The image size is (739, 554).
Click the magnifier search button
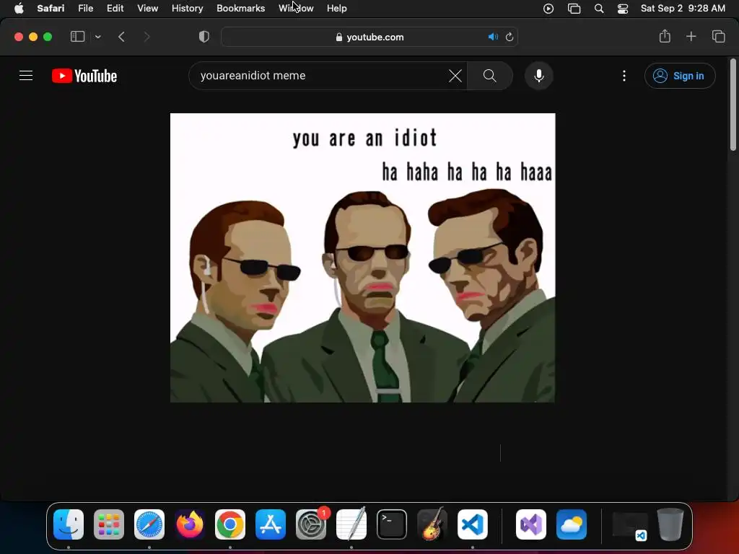pyautogui.click(x=490, y=76)
